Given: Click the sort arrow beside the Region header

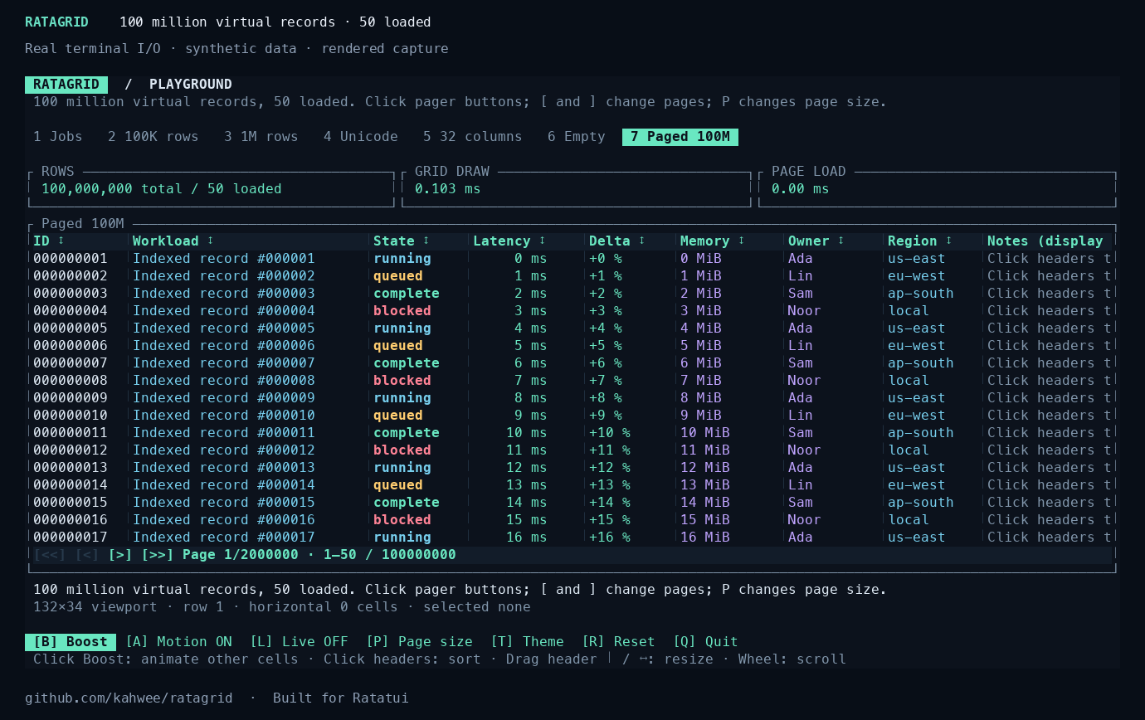Looking at the screenshot, I should 949,241.
